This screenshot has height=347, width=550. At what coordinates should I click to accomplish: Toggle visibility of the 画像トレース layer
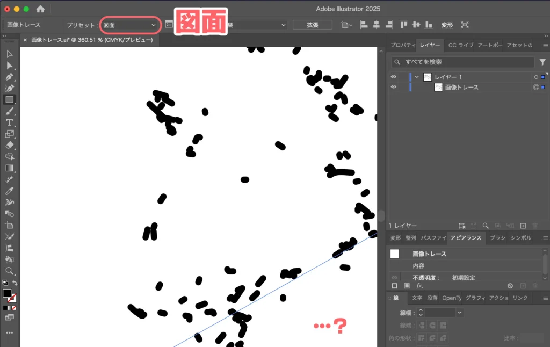394,87
